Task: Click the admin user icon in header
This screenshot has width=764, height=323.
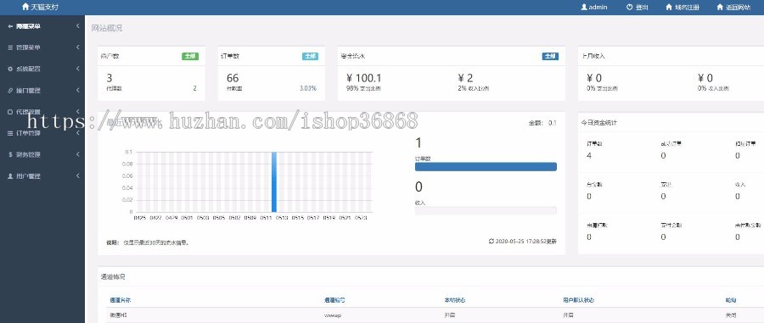Action: pyautogui.click(x=584, y=8)
